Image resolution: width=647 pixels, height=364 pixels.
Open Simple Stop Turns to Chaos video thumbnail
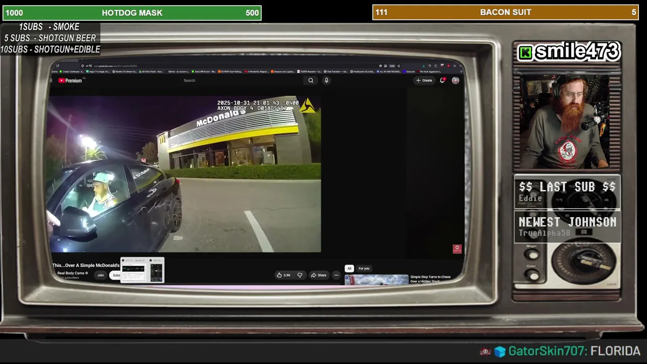377,280
